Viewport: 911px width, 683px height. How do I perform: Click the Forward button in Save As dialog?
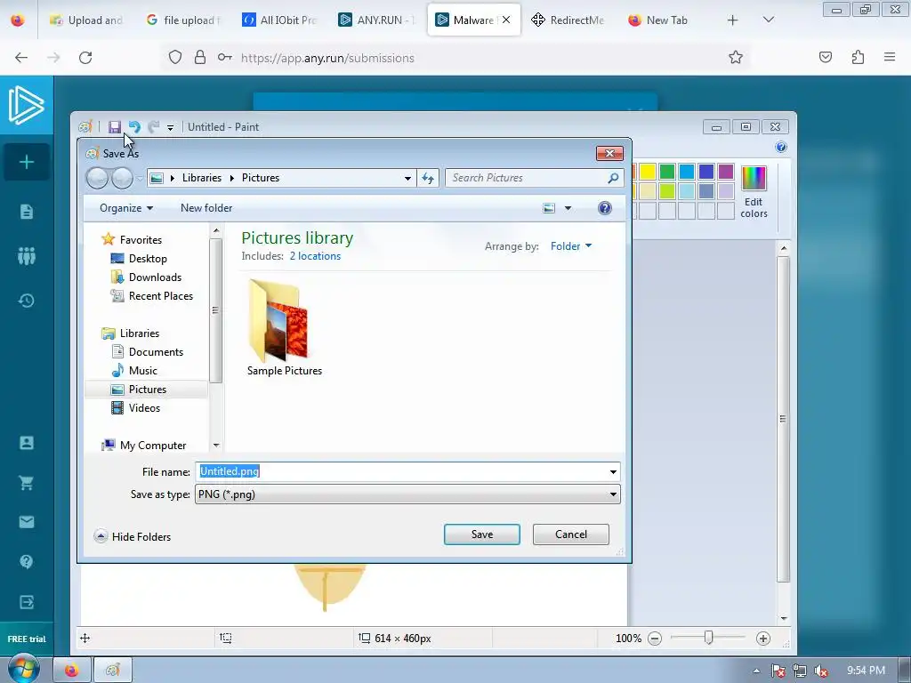(122, 178)
